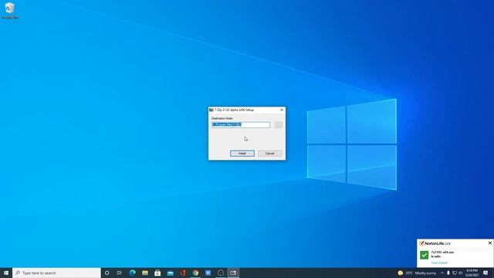
Task: Click View Details in the Norton notification
Action: [x=439, y=263]
